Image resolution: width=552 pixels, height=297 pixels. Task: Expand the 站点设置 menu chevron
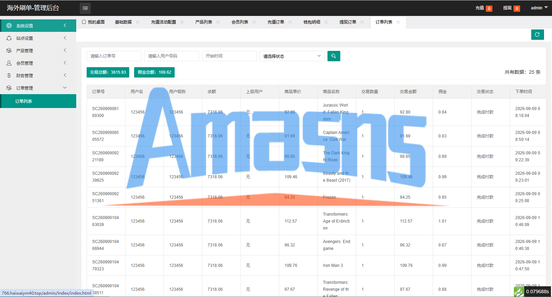[65, 38]
